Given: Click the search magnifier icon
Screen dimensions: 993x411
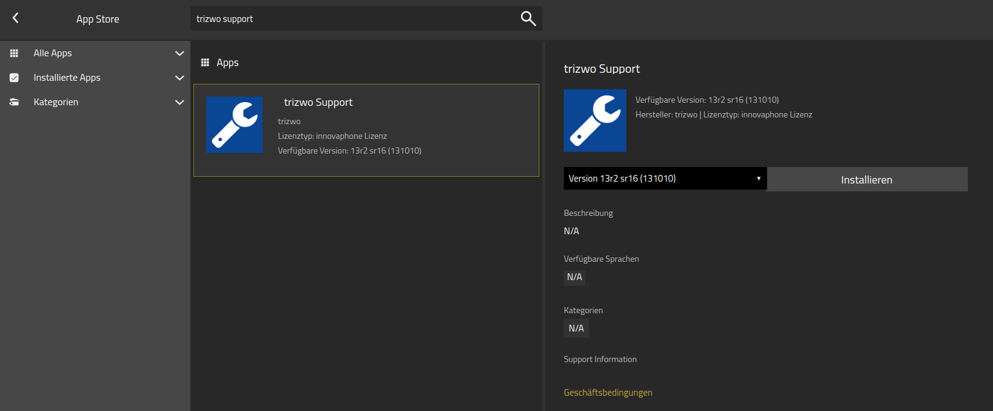Looking at the screenshot, I should click(528, 18).
